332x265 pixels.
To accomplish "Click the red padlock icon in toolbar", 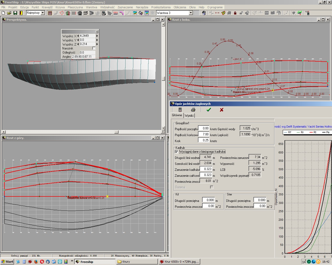I will [235, 13].
